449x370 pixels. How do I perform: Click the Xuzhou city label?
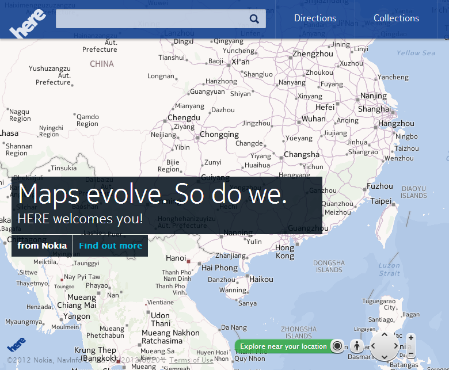(x=351, y=63)
